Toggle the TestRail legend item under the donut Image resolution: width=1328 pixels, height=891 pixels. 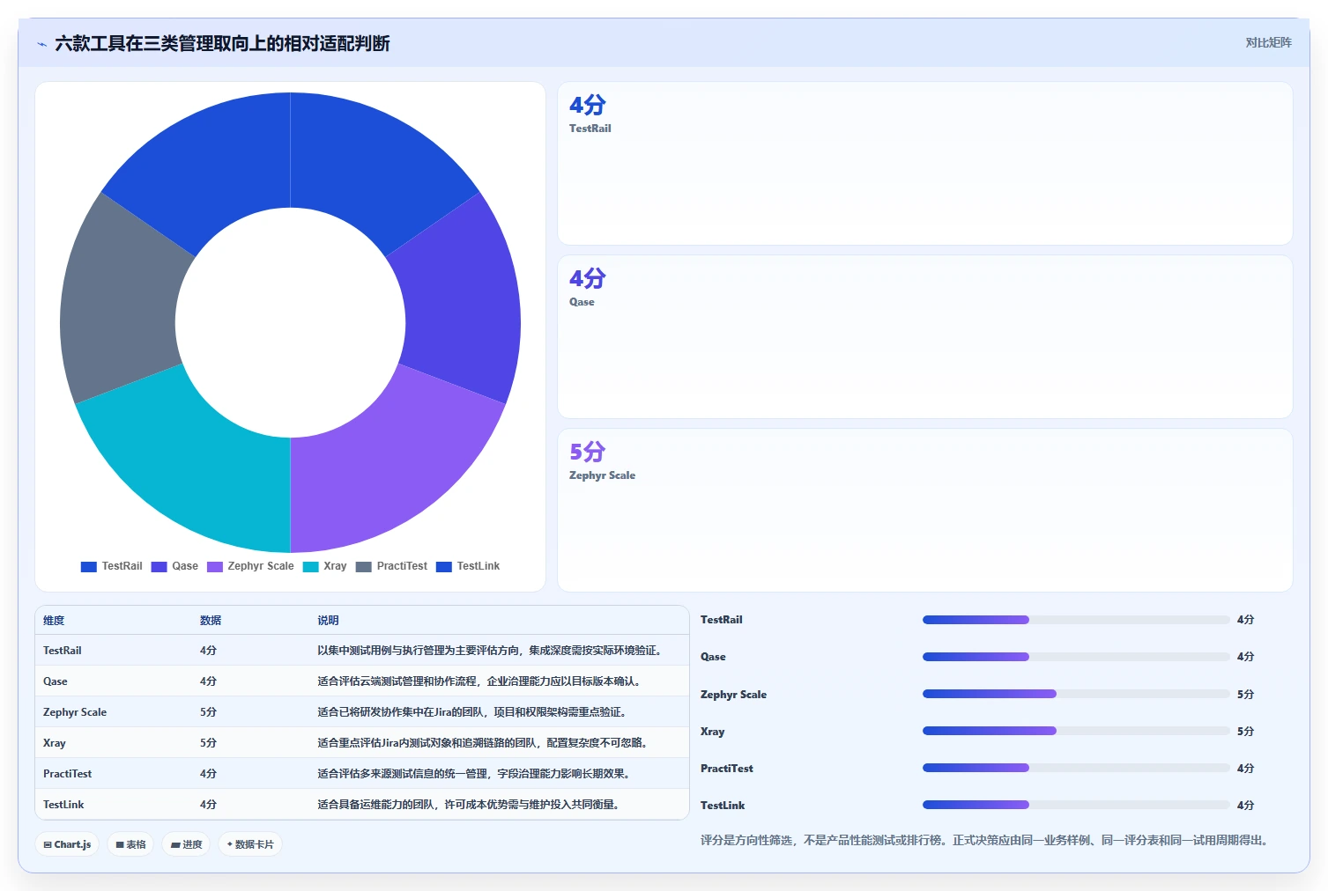(111, 566)
